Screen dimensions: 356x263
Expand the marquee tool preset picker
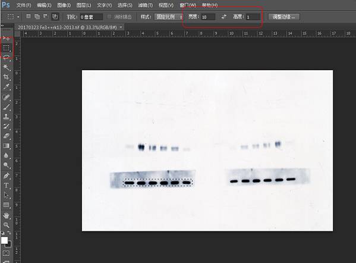point(13,17)
